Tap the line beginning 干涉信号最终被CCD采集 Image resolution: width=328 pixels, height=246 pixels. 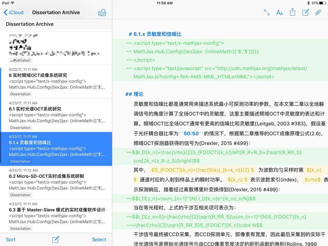point(230,234)
